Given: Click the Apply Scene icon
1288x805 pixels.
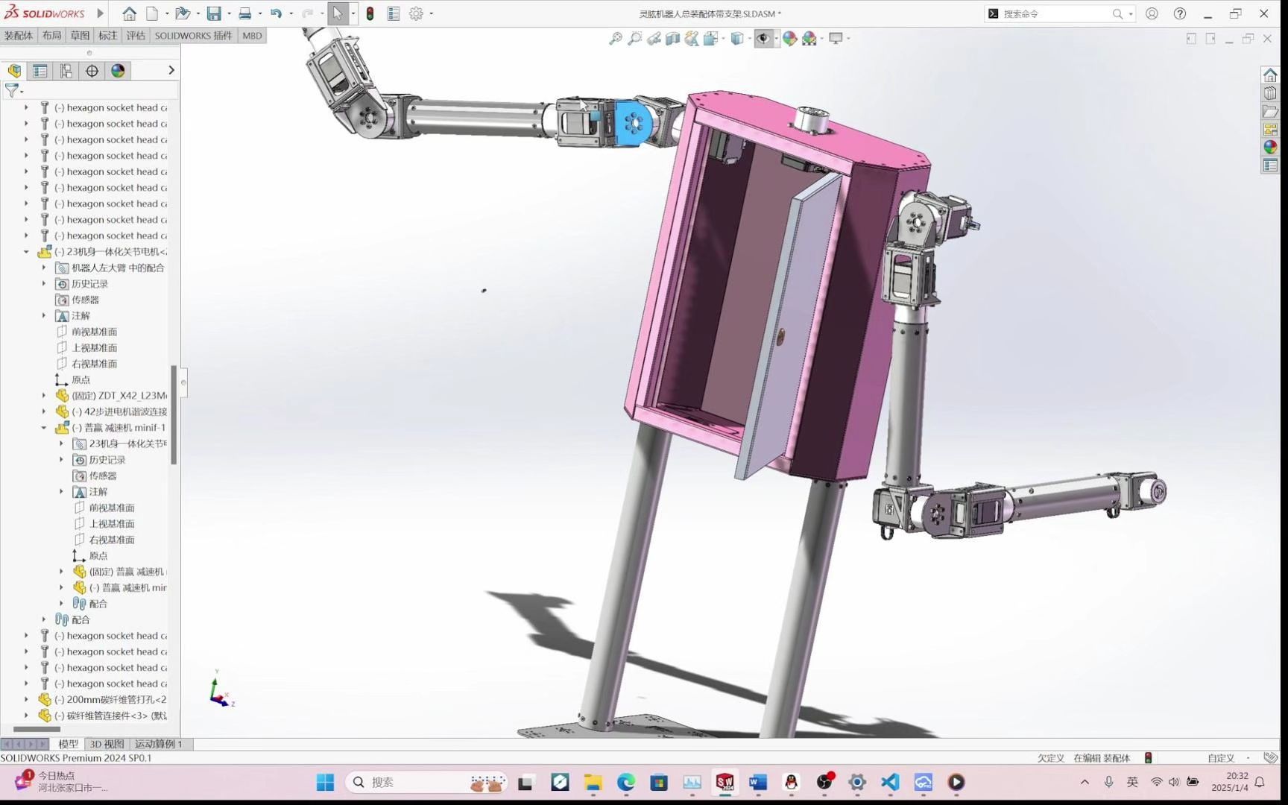Looking at the screenshot, I should [x=809, y=39].
